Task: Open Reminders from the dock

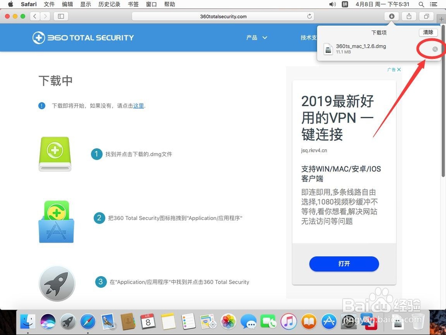Action: click(188, 321)
